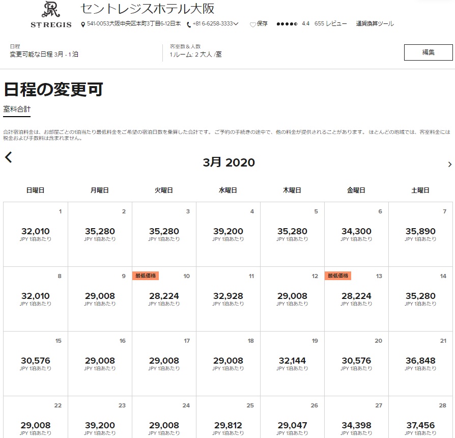Select March 8 date cell
455x438 pixels.
click(x=36, y=299)
